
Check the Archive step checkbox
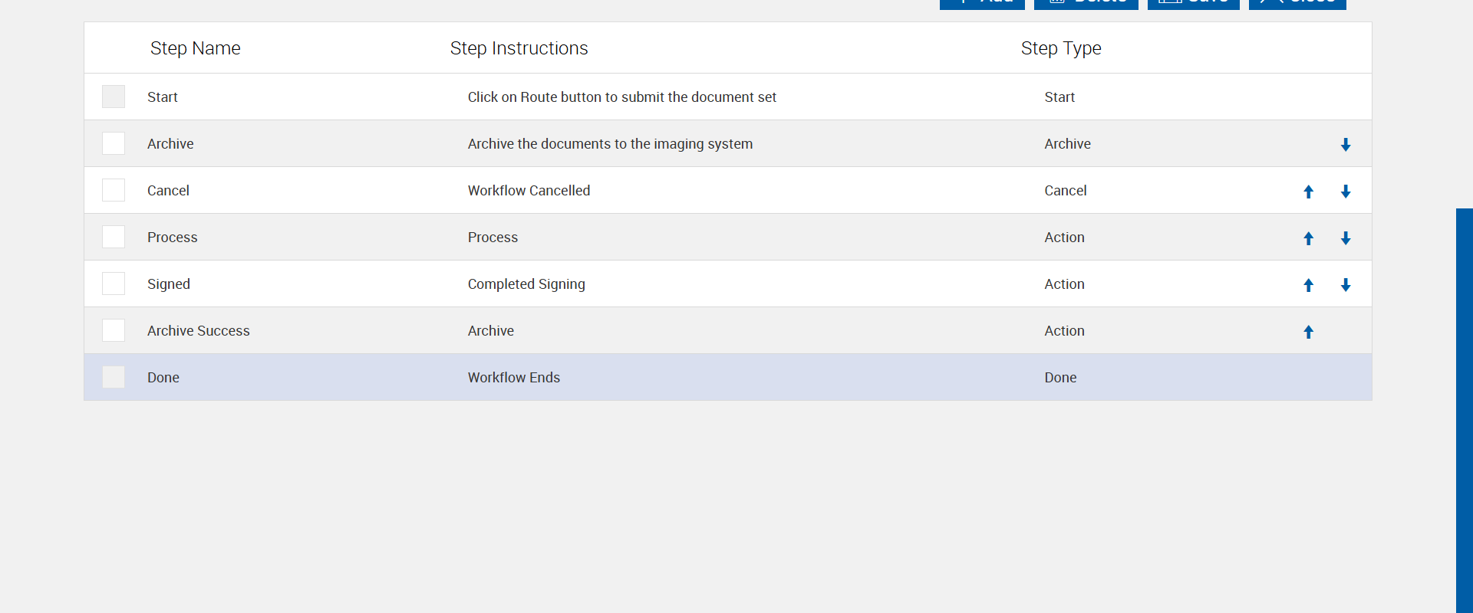coord(114,143)
